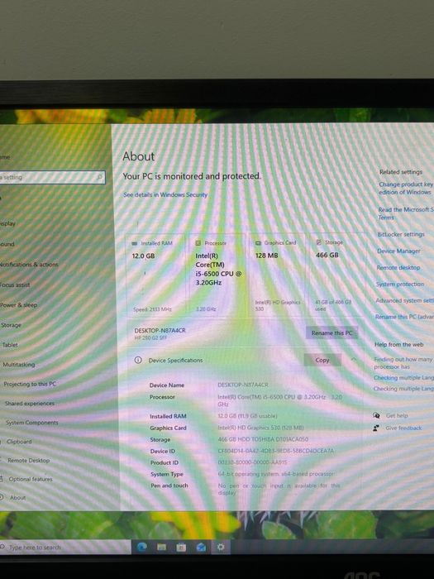434x579 pixels.
Task: Click the Installed RAM card icon
Action: click(x=134, y=243)
